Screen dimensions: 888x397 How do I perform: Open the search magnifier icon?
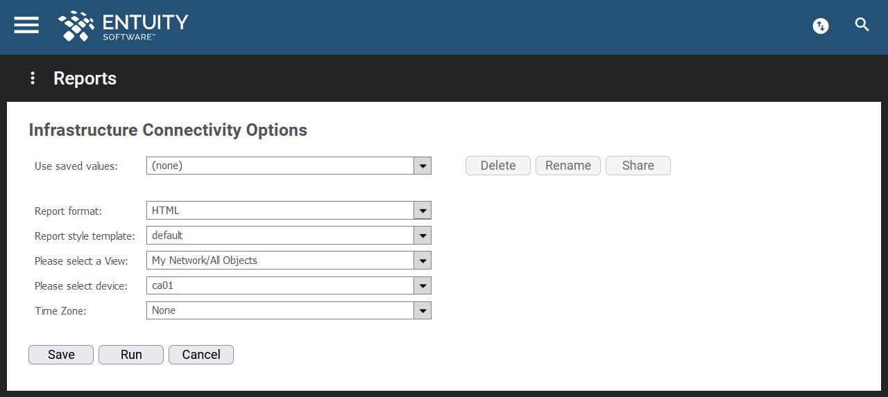tap(862, 25)
